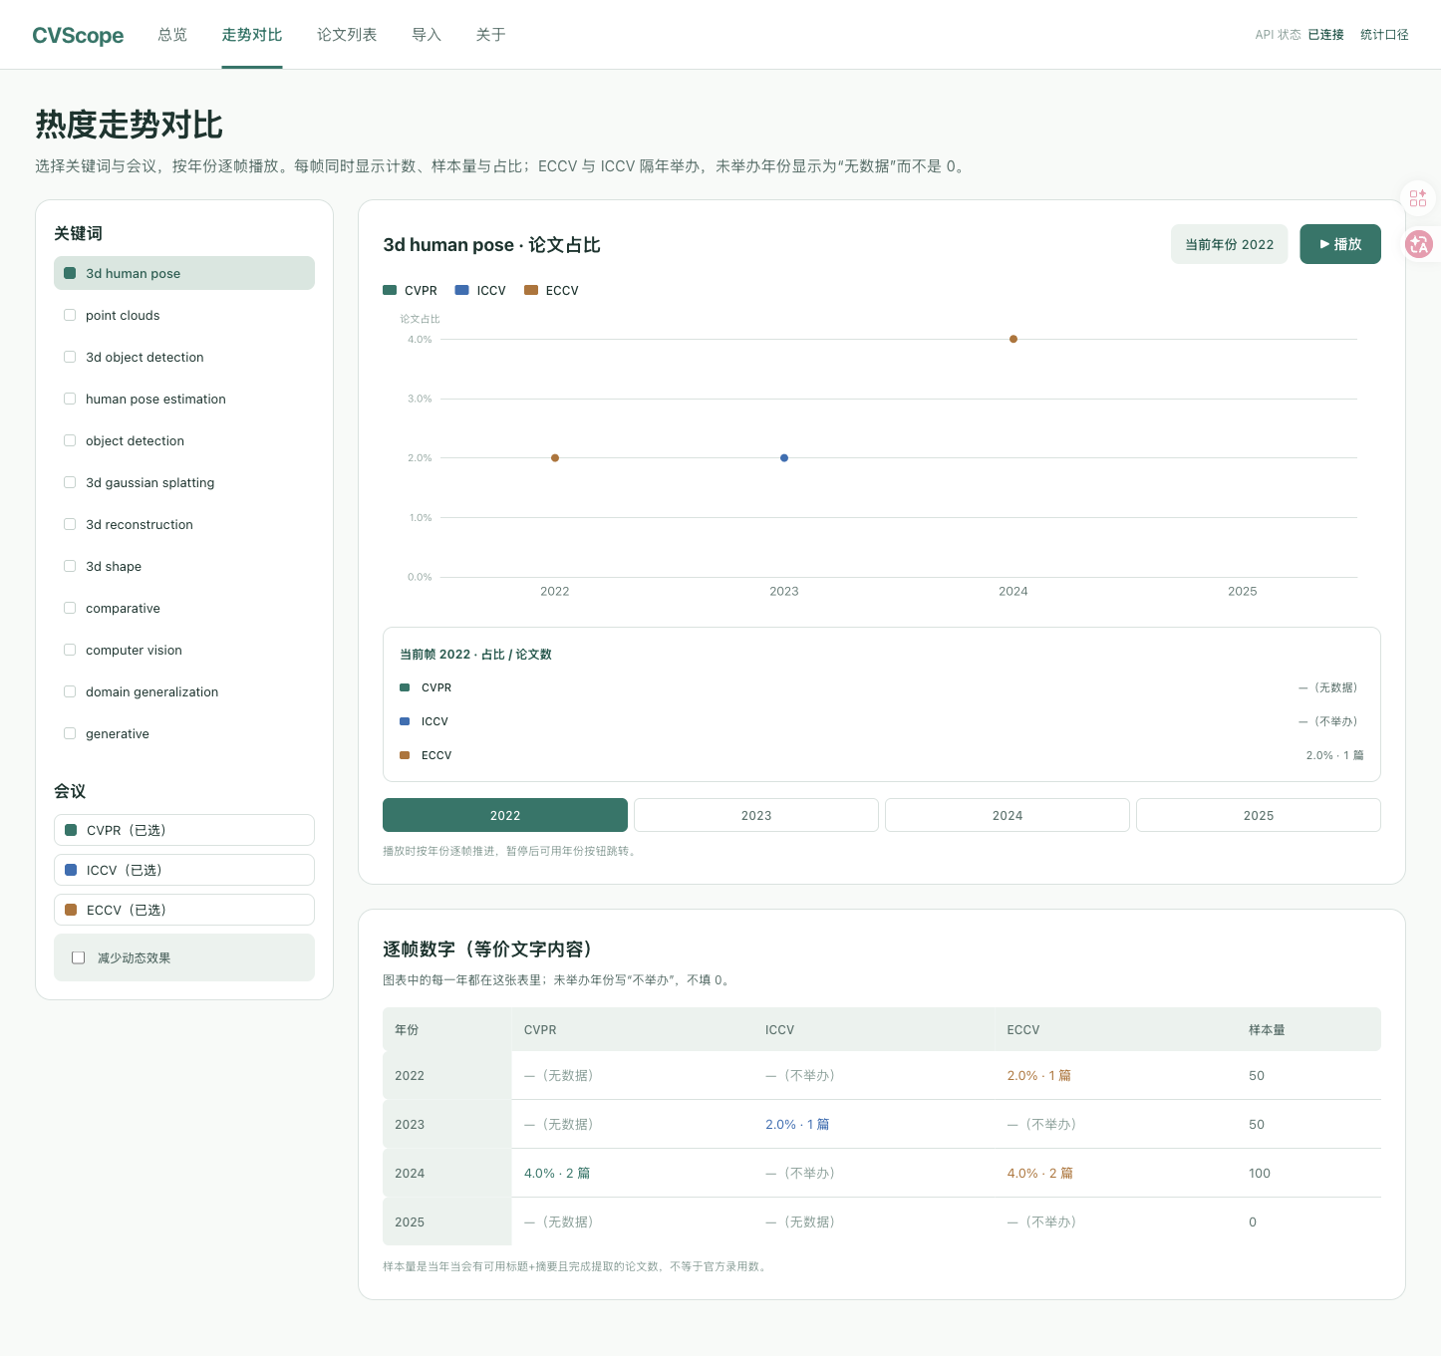Click the ECCV data point at 2022
1441x1356 pixels.
(555, 458)
